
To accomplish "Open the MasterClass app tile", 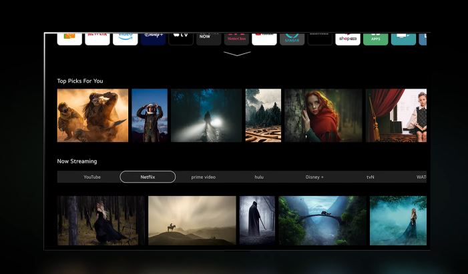I will pyautogui.click(x=236, y=38).
